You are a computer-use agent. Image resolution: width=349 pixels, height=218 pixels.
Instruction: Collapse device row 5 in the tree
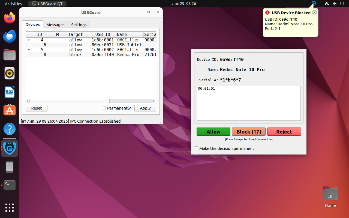pyautogui.click(x=28, y=50)
